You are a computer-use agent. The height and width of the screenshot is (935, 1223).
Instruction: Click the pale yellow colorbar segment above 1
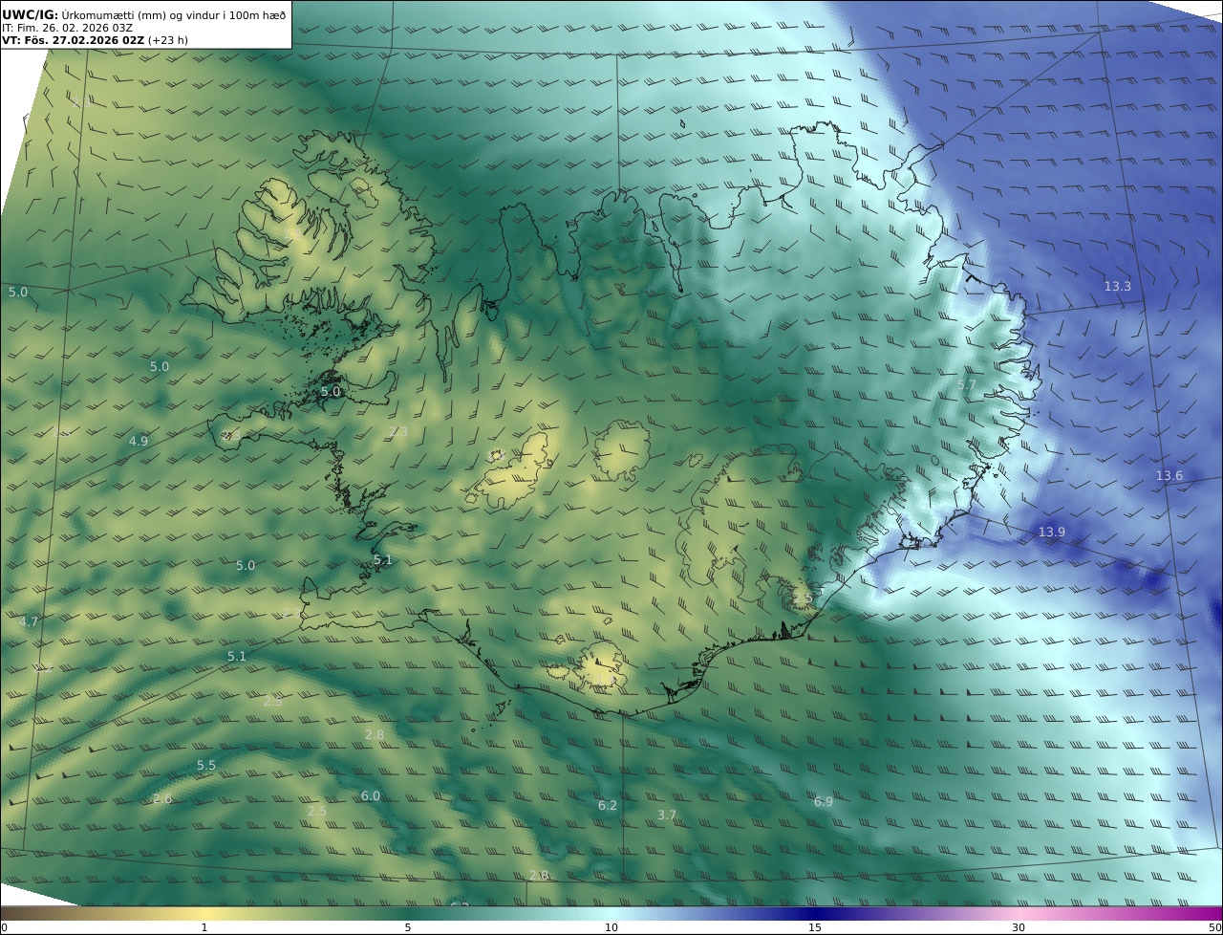pos(204,914)
